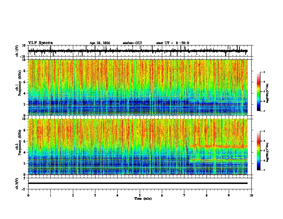Click the lower ch.2 spectrogram color bar
The image size is (283, 219).
point(259,151)
